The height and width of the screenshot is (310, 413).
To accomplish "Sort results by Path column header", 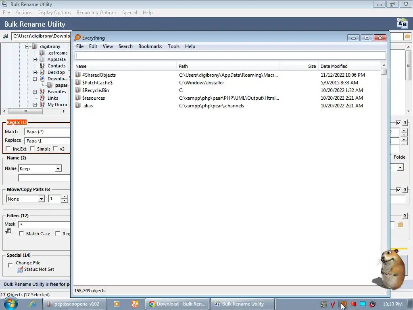I will click(x=228, y=66).
